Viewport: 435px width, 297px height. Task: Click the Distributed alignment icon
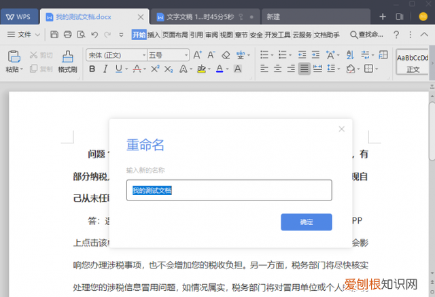pyautogui.click(x=317, y=69)
